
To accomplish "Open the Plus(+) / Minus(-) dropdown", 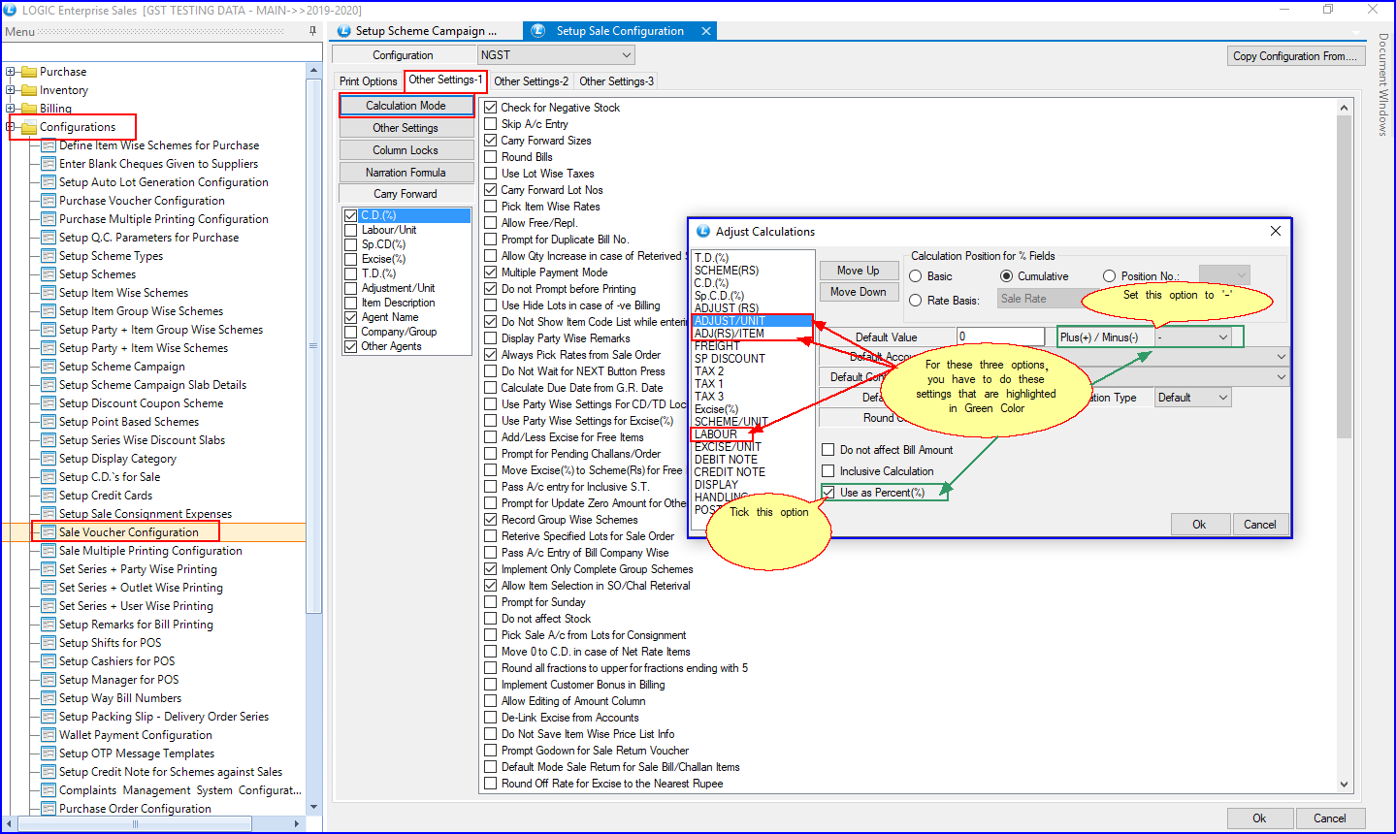I will pyautogui.click(x=1222, y=337).
